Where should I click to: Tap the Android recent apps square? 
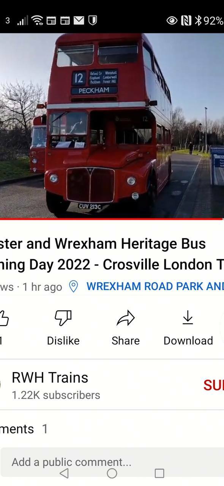[x=159, y=473]
